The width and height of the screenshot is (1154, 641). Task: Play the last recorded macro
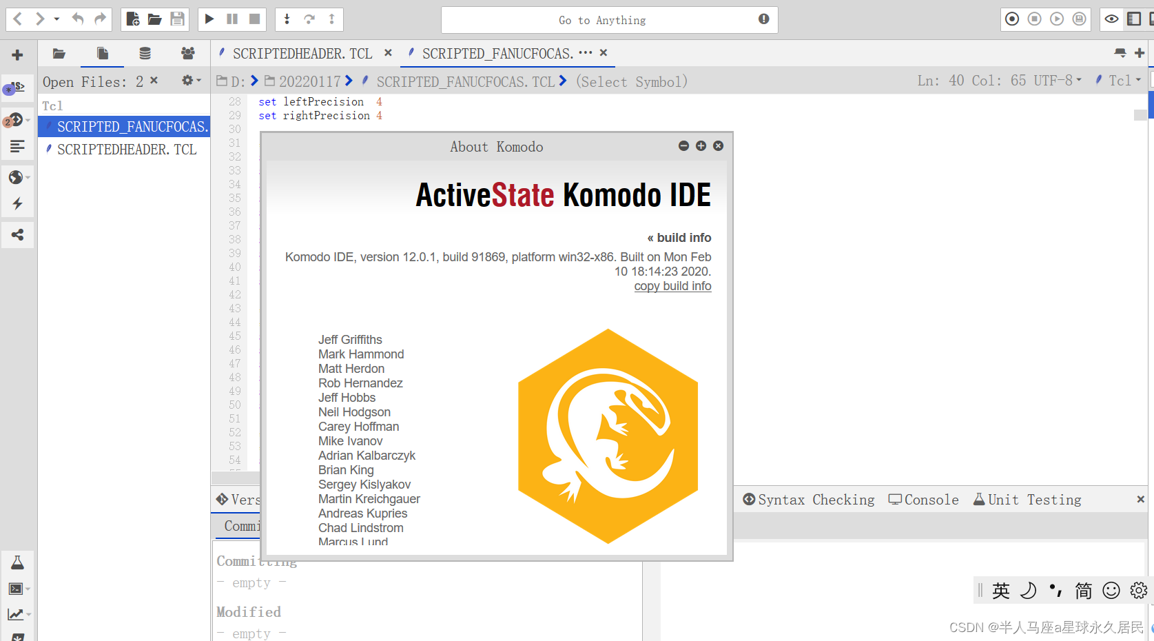[x=1057, y=19]
